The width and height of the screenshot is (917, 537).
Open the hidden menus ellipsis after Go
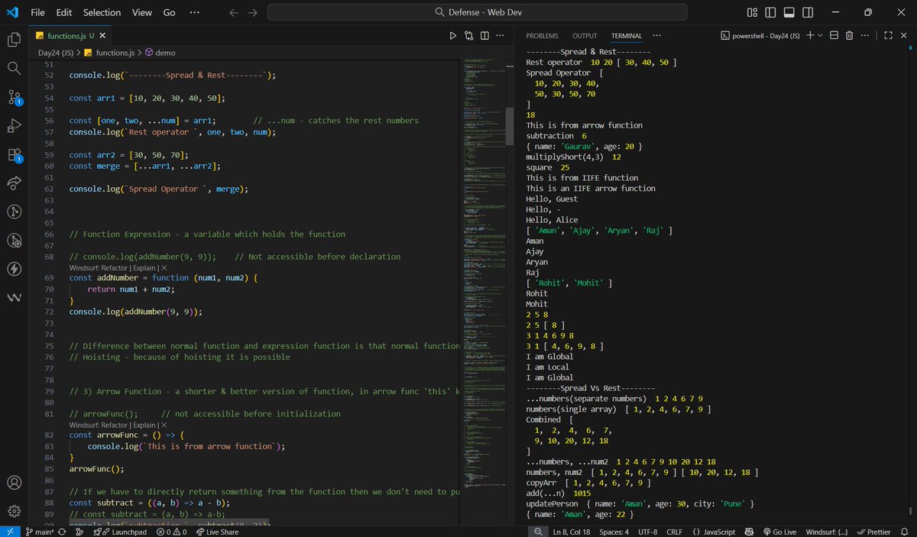194,12
